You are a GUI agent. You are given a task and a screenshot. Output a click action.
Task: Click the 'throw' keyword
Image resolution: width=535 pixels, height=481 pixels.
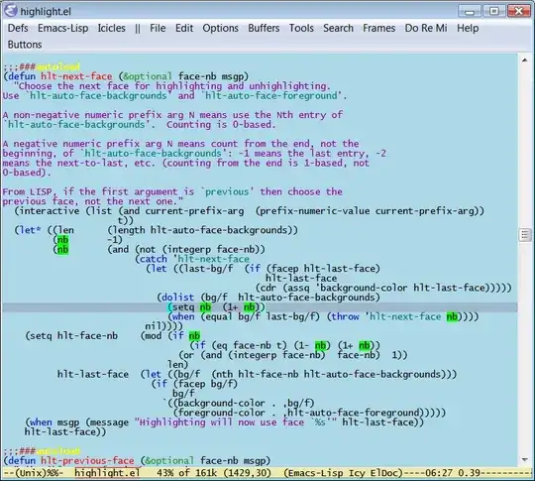tap(346, 316)
